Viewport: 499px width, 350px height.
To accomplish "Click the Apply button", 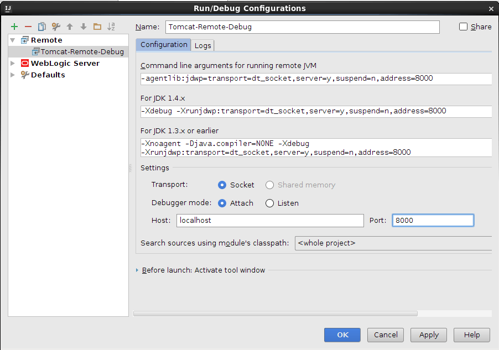I will coord(429,335).
